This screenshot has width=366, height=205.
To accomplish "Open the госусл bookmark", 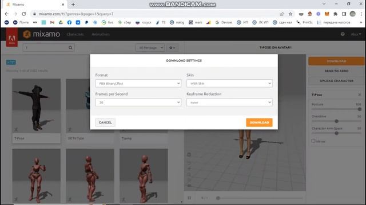I will coord(144,22).
